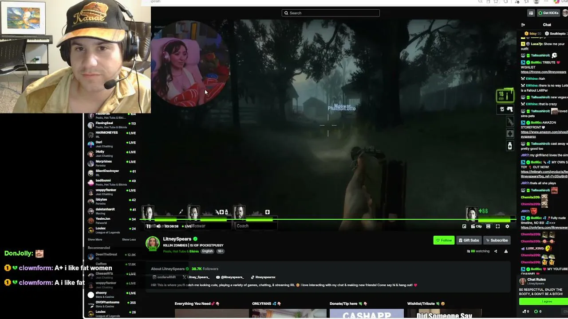Open Ouri channel in sidebar
568x319 pixels.
112,144
